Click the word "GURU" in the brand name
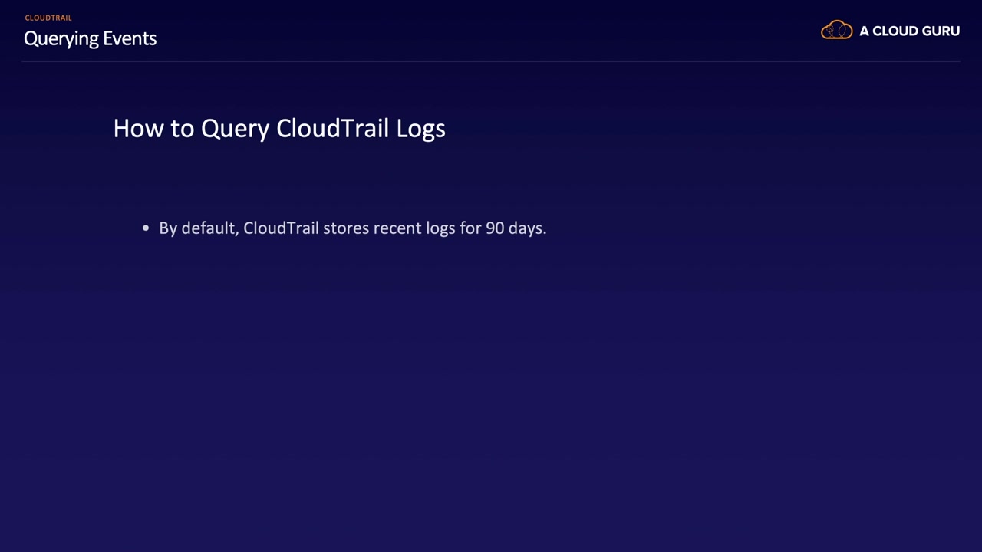Viewport: 982px width, 552px height. coord(939,31)
